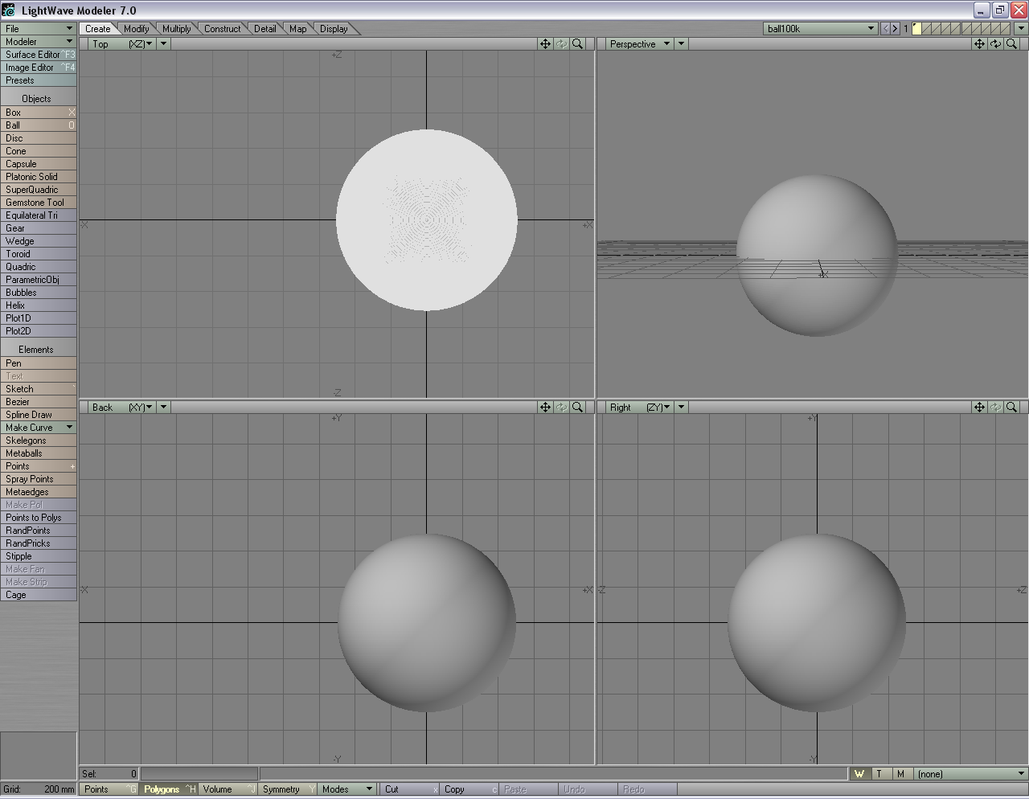
Task: Switch to the Modify tab
Action: coord(136,29)
